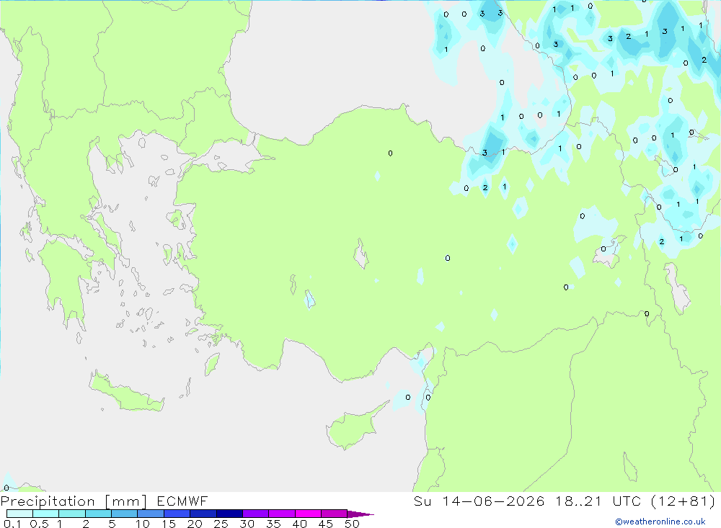This screenshot has width=721, height=528.
Task: Select the legend swatch between 1 and 2
Action: [x=72, y=514]
